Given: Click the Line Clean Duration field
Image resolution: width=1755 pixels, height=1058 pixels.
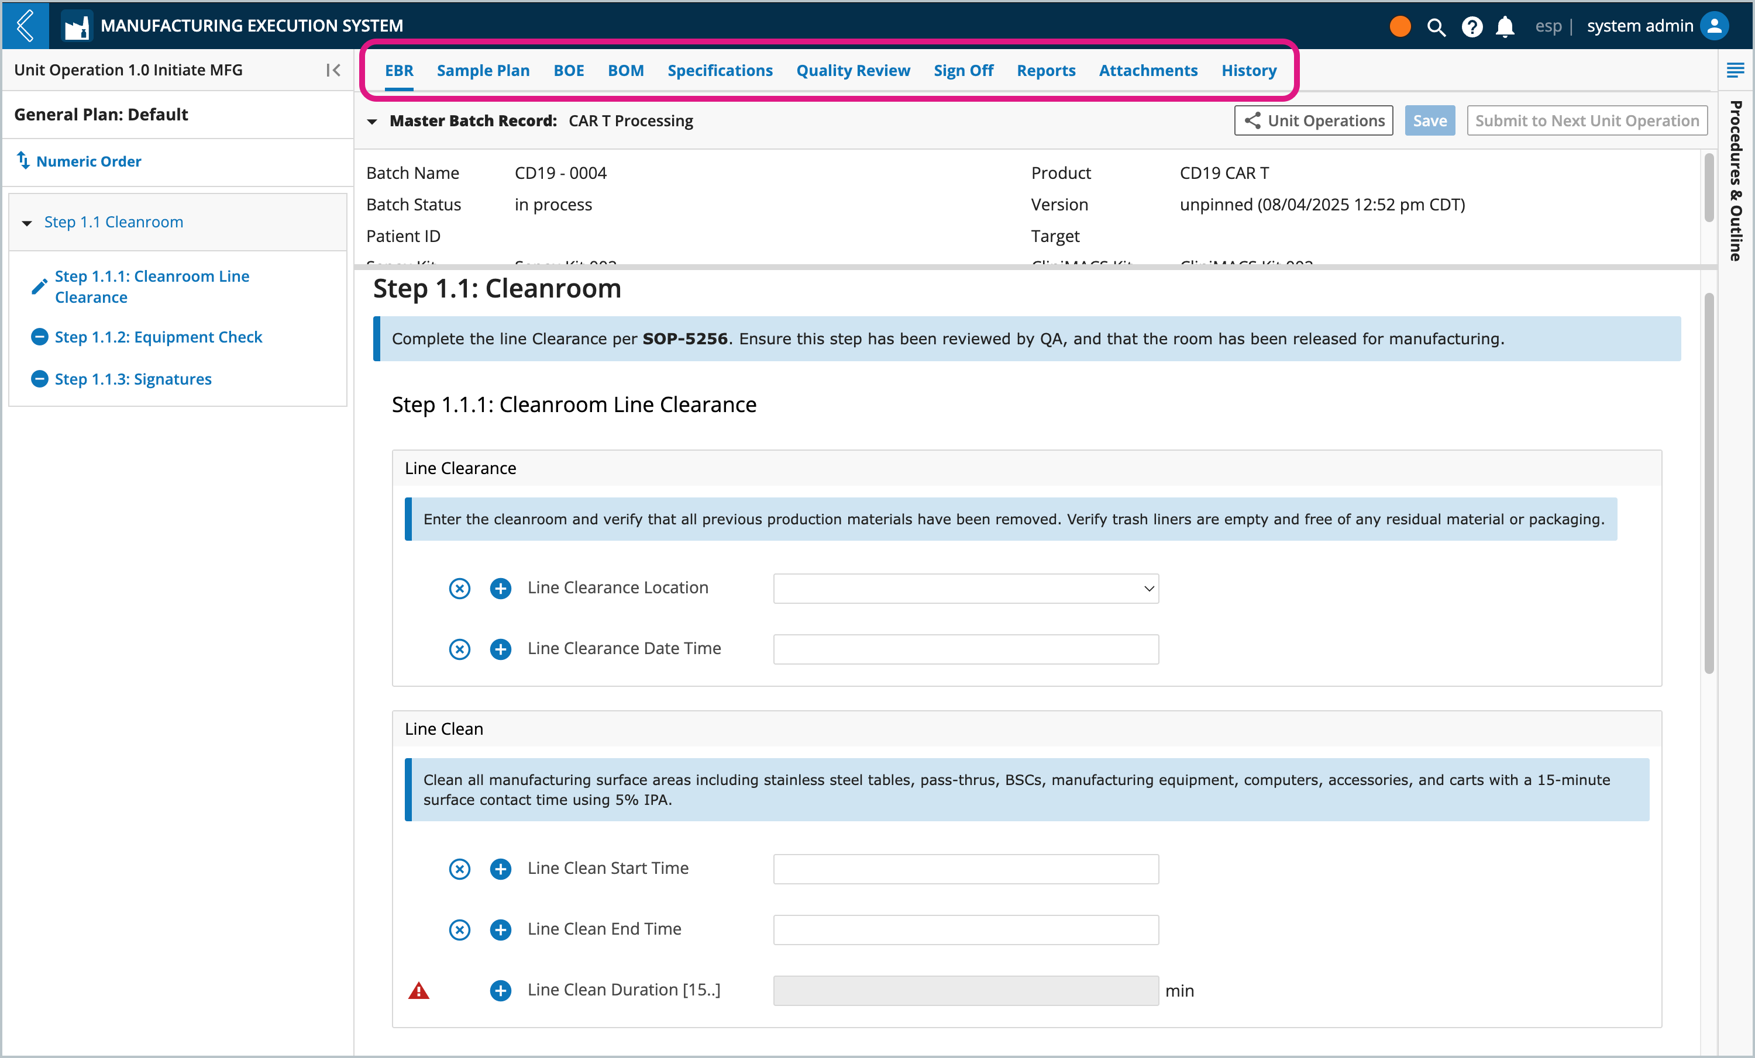Looking at the screenshot, I should click(966, 990).
